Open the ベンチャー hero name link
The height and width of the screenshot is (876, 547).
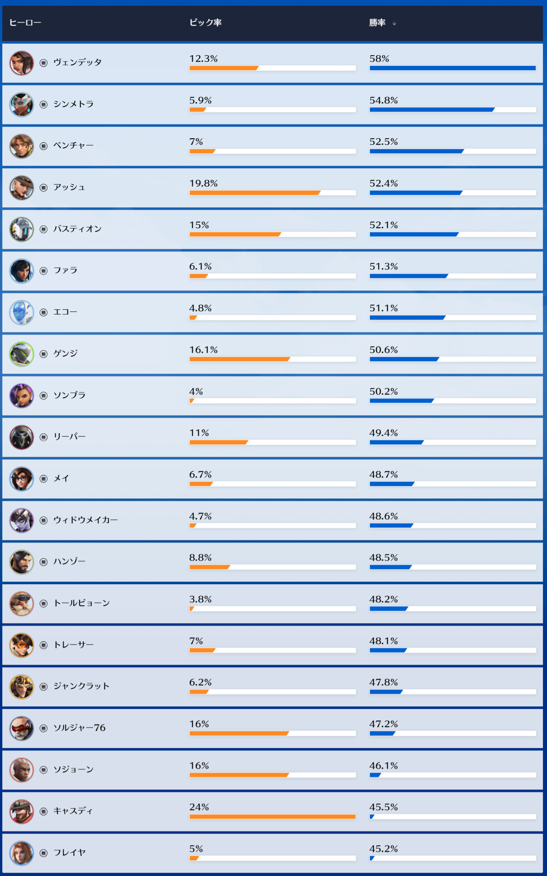click(x=73, y=146)
